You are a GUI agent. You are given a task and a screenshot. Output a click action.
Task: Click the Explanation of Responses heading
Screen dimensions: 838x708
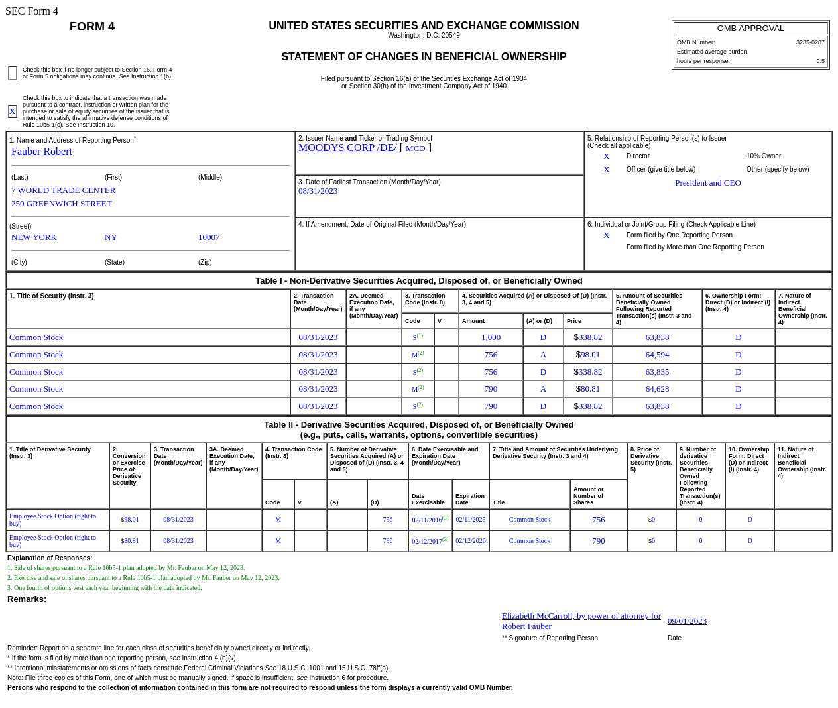pos(50,558)
